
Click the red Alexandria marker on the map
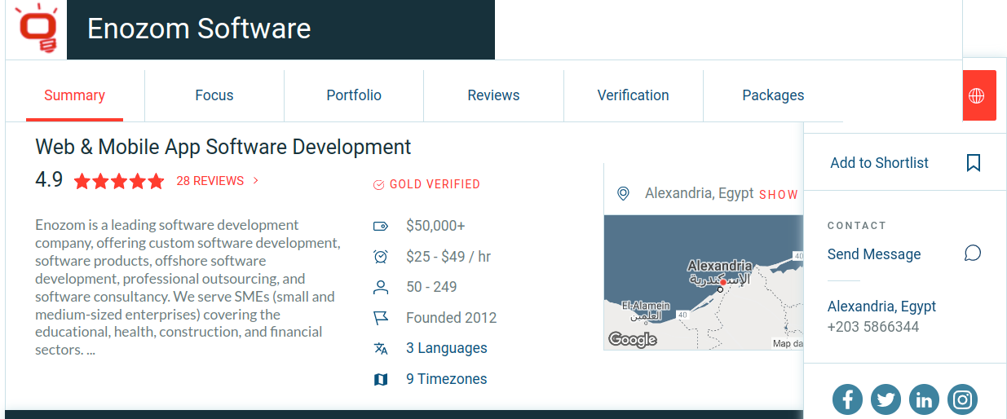724,282
